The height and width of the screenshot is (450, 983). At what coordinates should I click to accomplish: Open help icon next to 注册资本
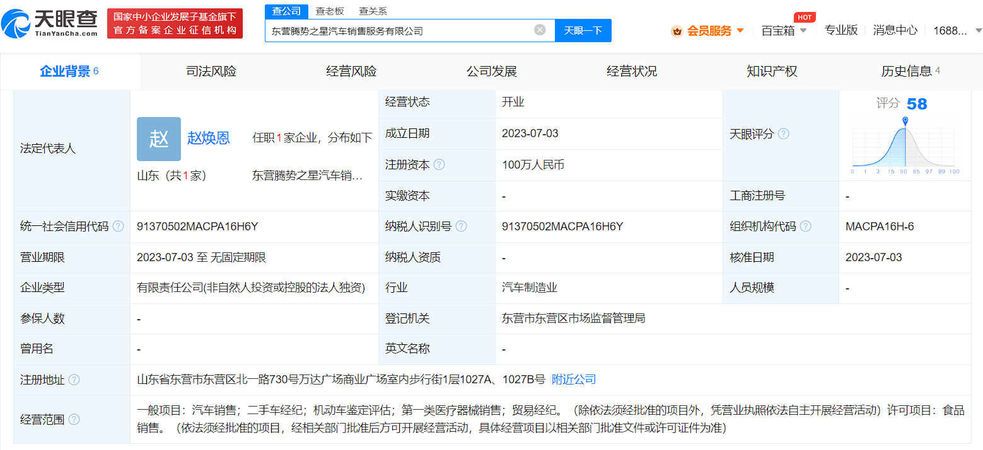point(439,165)
